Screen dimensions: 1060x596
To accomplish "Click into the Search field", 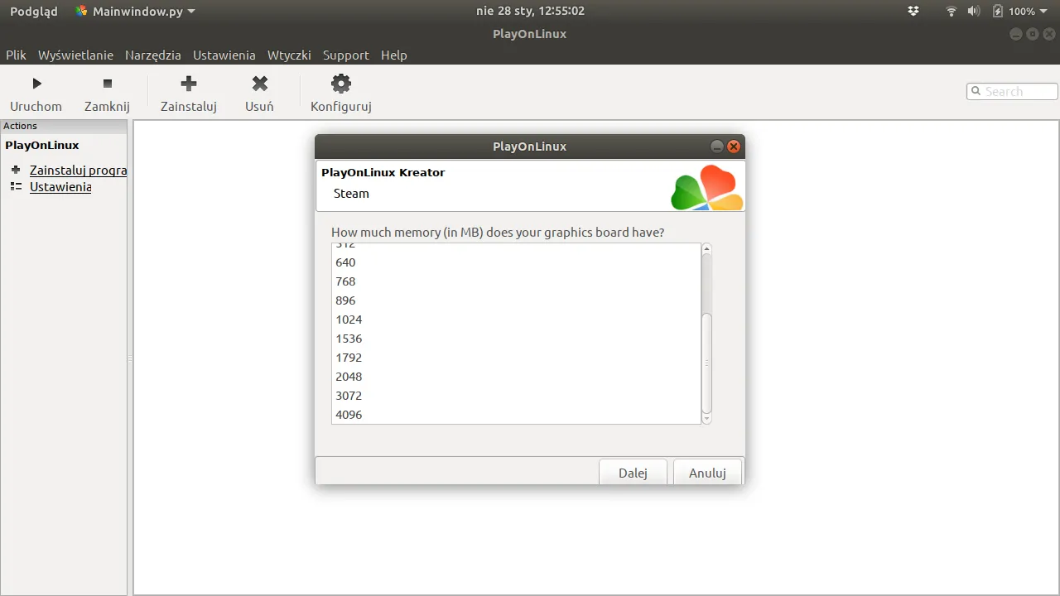I will (x=1012, y=91).
